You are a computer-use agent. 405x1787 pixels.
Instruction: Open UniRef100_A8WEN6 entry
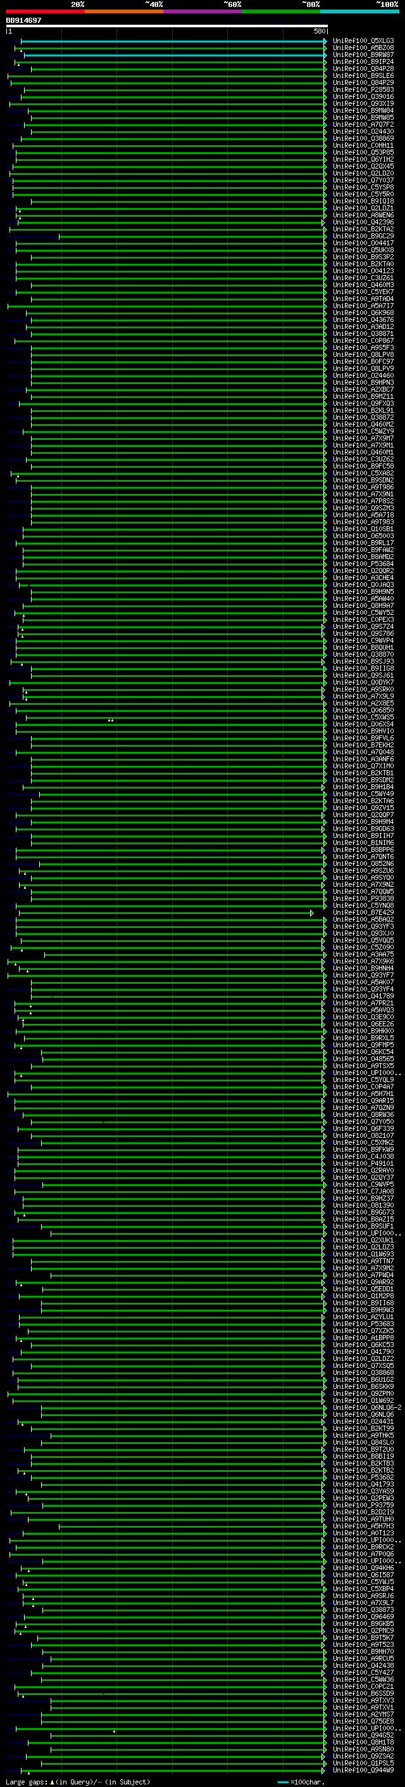pos(363,215)
